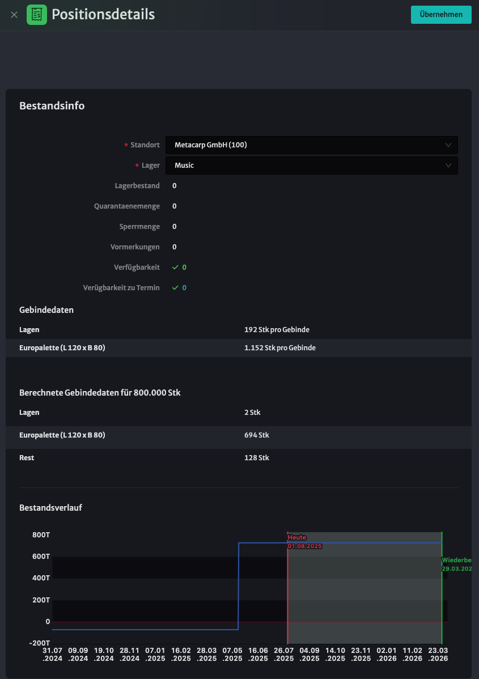This screenshot has height=679, width=479.
Task: Click the '192 Stk pro Gebinde' value
Action: pyautogui.click(x=277, y=329)
